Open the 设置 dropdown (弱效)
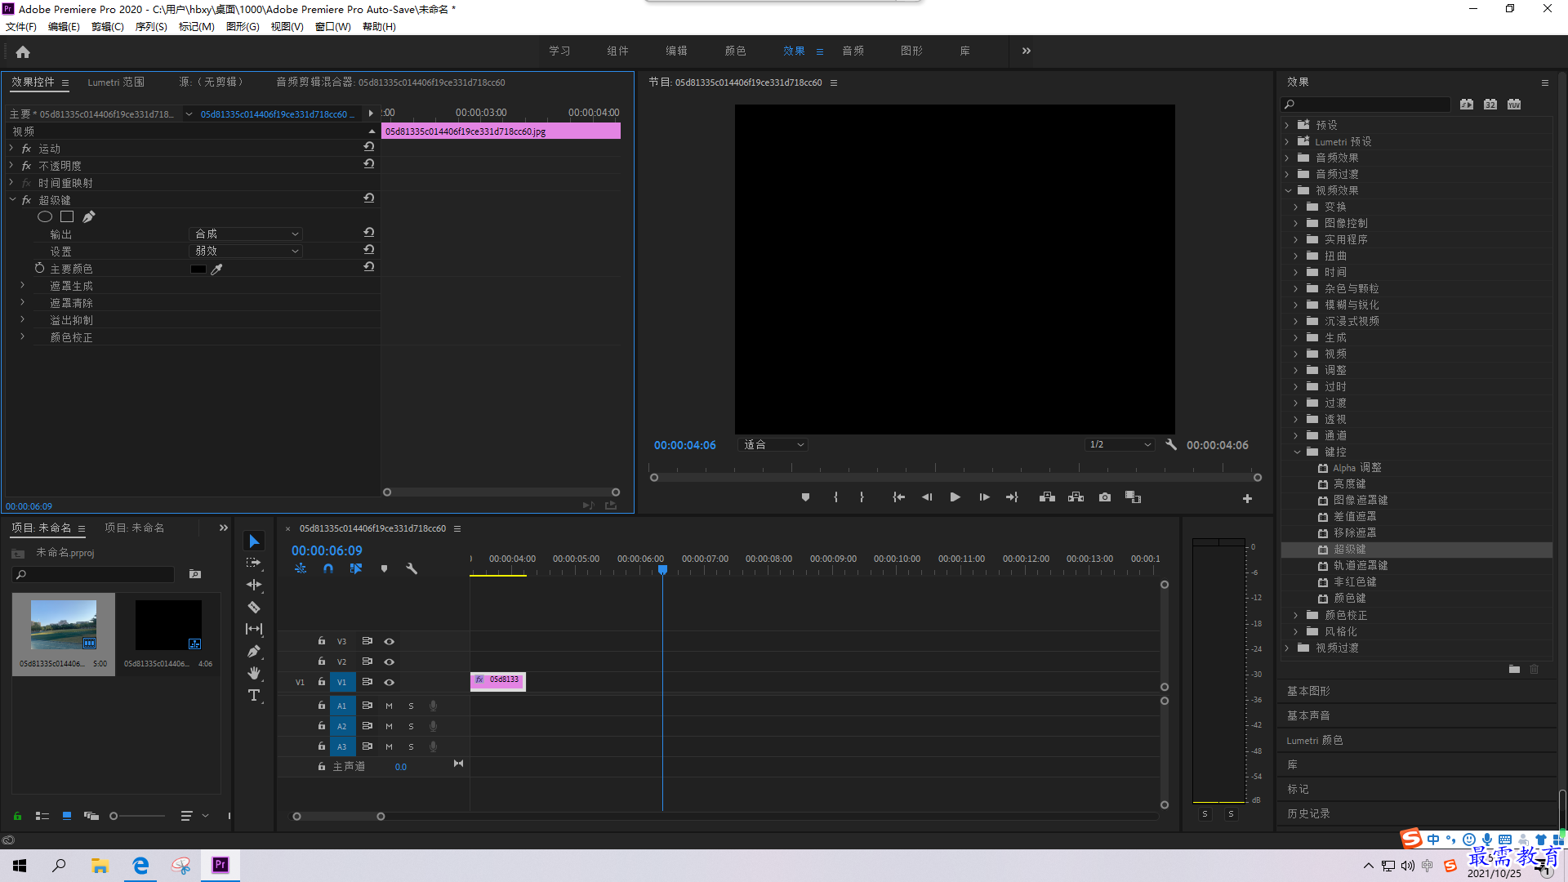The width and height of the screenshot is (1568, 882). [246, 251]
